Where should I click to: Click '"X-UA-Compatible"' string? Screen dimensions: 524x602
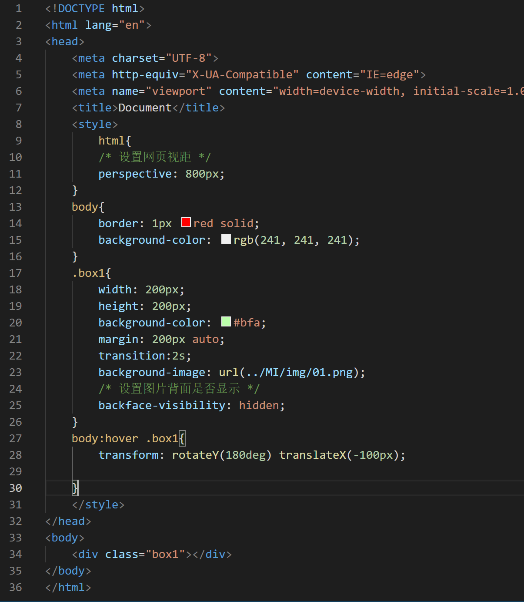pyautogui.click(x=242, y=74)
